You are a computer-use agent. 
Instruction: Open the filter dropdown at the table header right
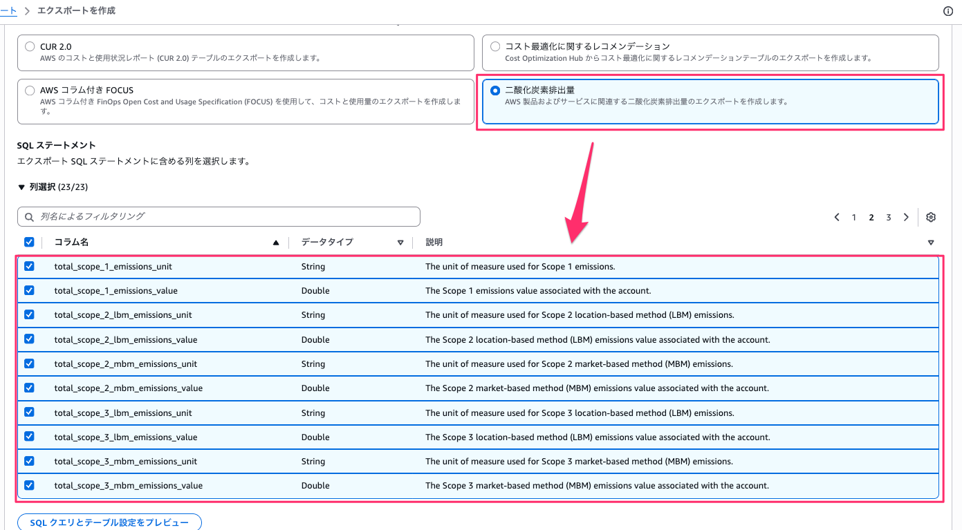(x=930, y=242)
